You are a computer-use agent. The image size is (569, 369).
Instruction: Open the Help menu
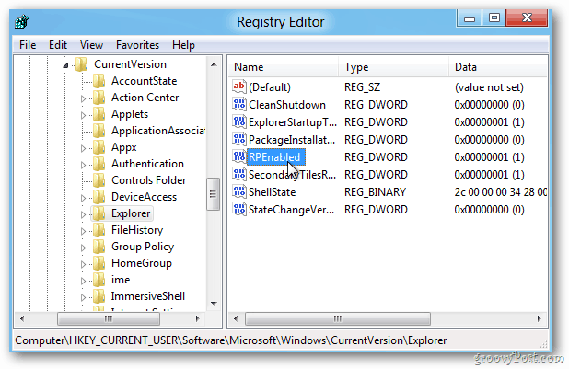(183, 45)
